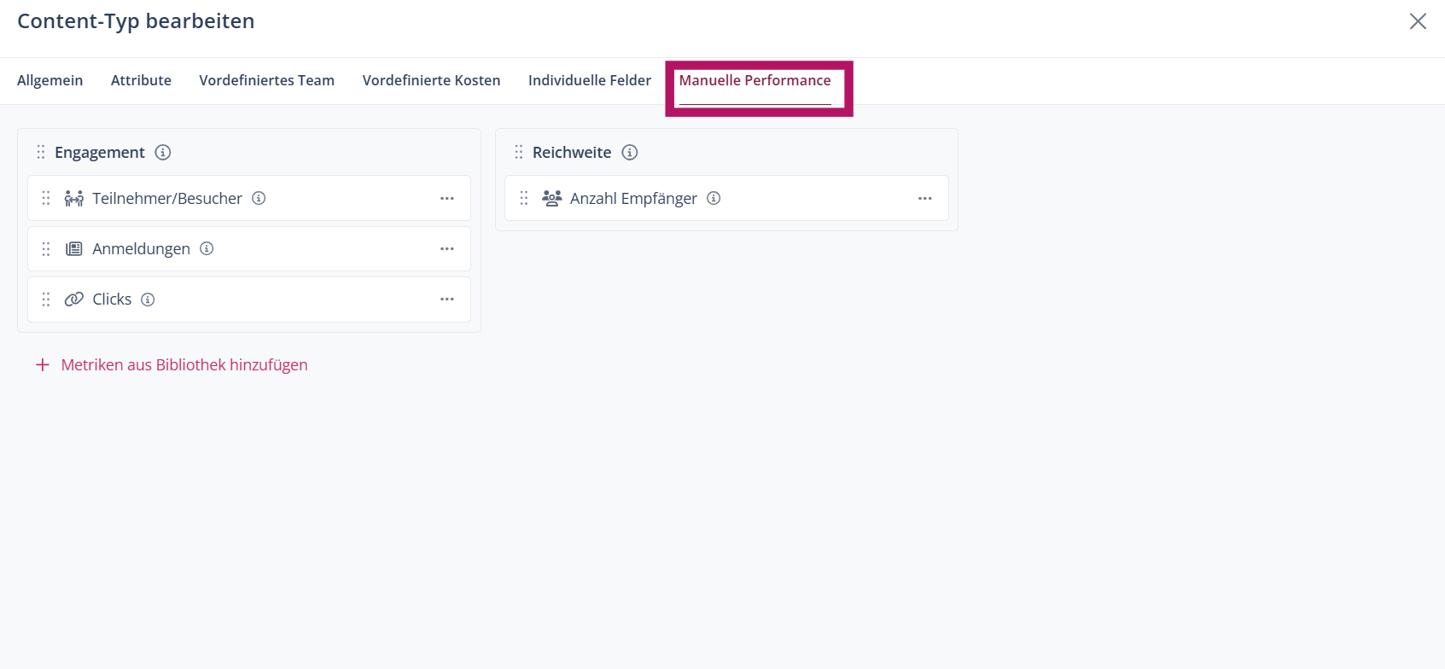Image resolution: width=1445 pixels, height=669 pixels.
Task: Select the Vordefinierte Kosten tab
Action: (x=431, y=80)
